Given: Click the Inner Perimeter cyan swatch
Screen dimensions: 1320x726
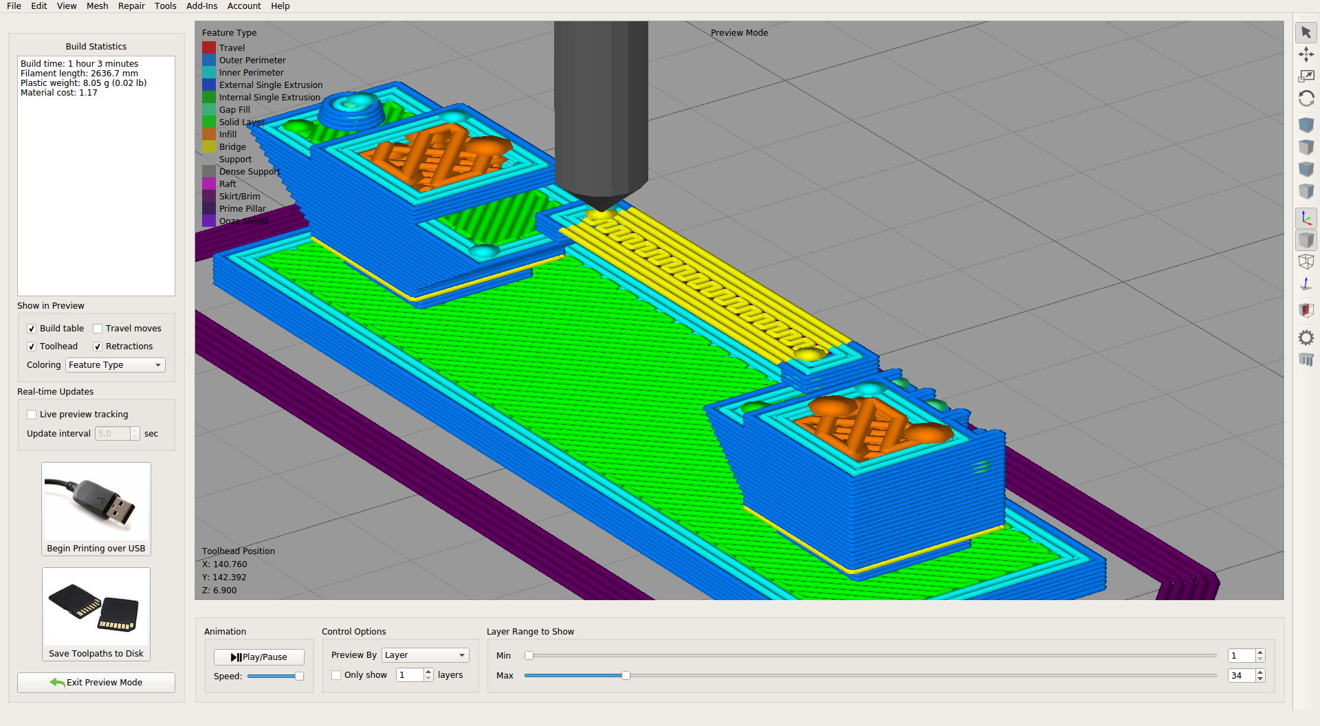Looking at the screenshot, I should (209, 72).
